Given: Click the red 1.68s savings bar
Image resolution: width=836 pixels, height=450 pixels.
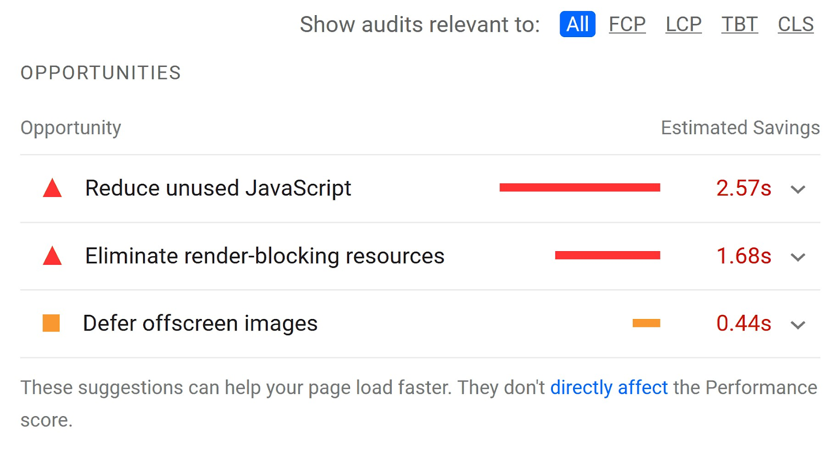Looking at the screenshot, I should tap(607, 255).
